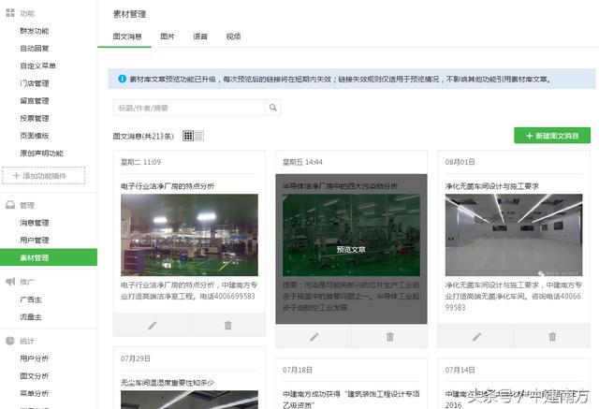Edit the 半导体洁净厂房 article with pencil icon

pos(314,336)
